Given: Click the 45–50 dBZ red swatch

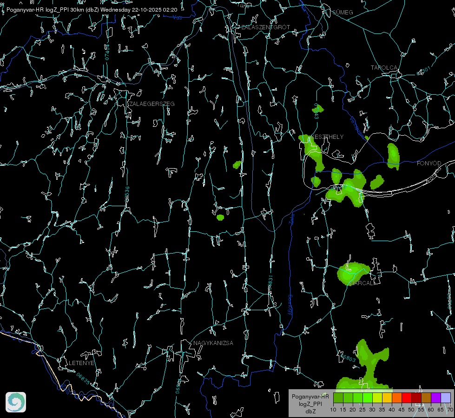Looking at the screenshot, I should (x=407, y=398).
